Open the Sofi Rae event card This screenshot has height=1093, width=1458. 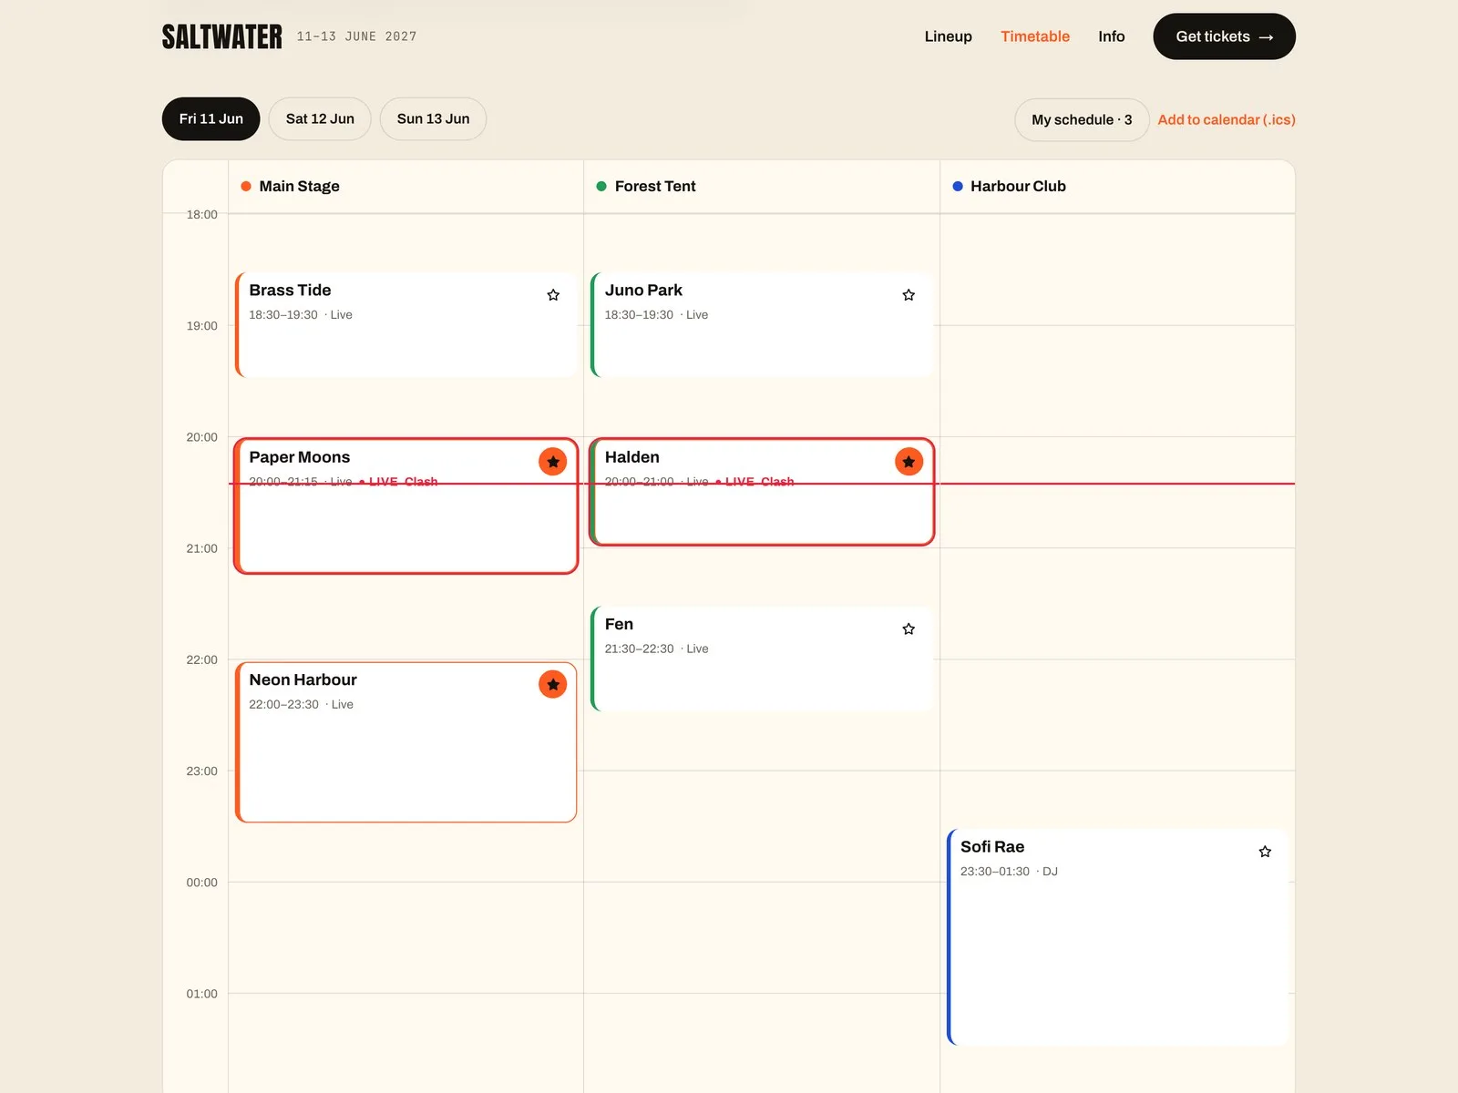click(x=1118, y=937)
